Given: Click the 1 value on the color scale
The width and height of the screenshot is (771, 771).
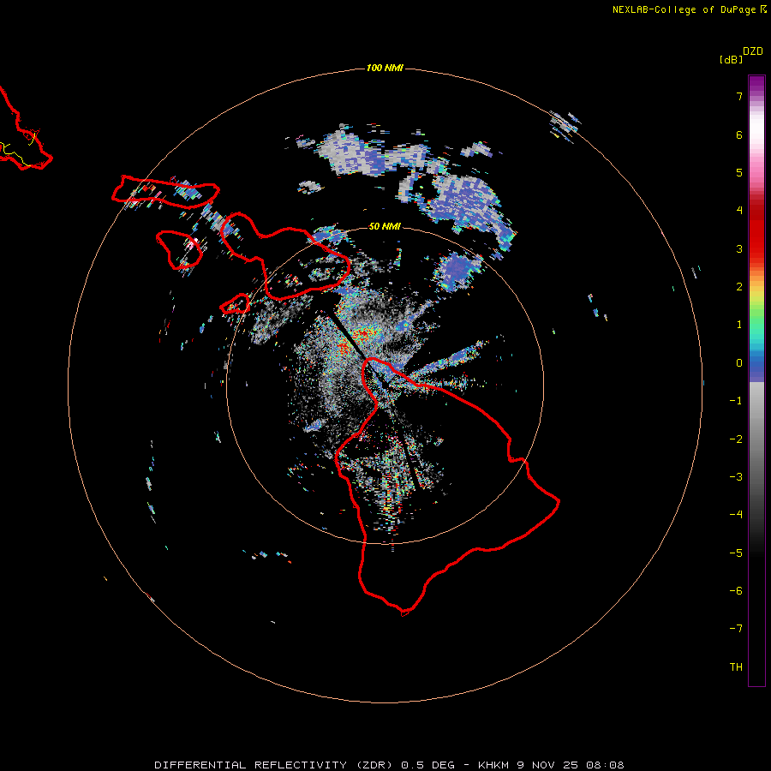Looking at the screenshot, I should click(739, 325).
